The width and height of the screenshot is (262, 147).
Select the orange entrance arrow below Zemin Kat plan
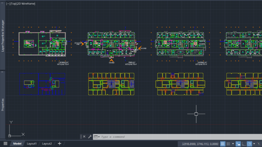(111, 61)
